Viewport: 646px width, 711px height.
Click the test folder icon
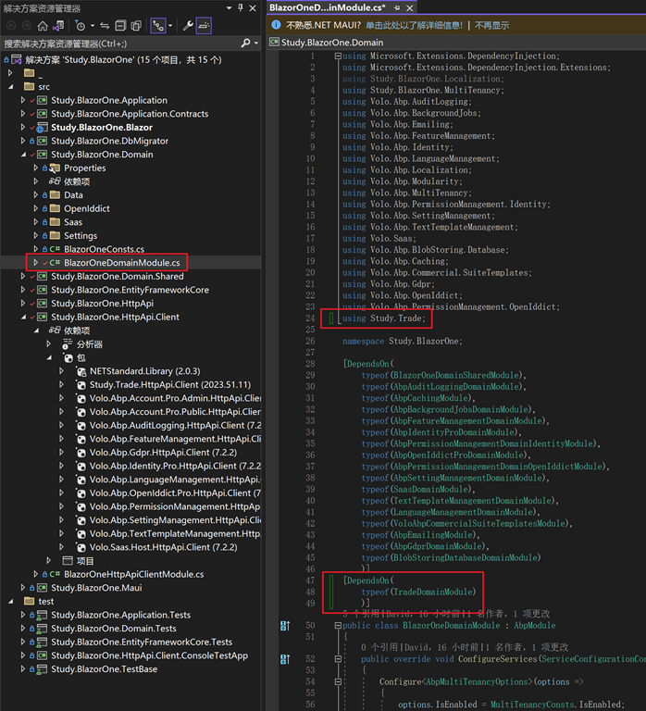29,601
